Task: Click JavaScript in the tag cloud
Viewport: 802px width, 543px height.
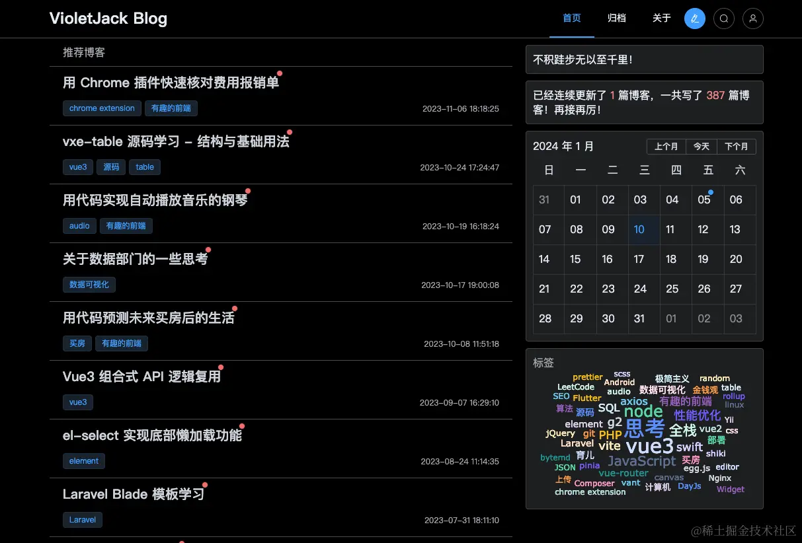Action: (641, 460)
